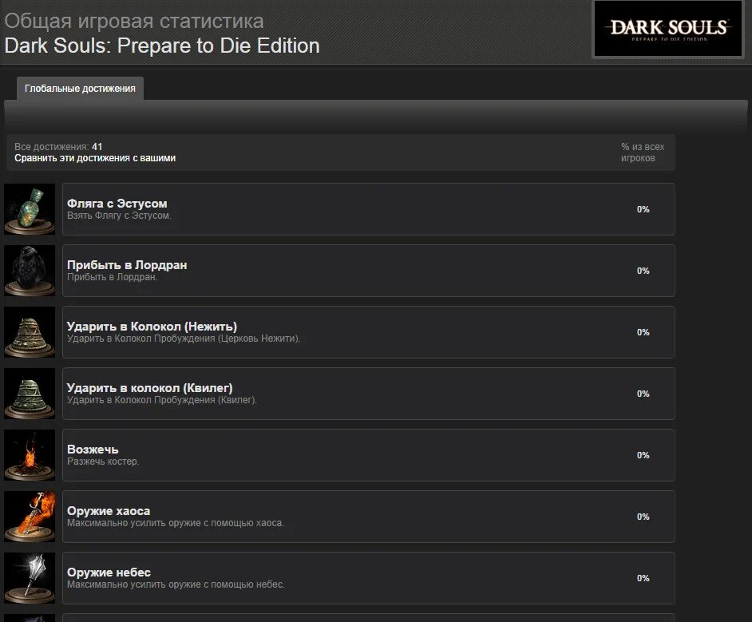Click the bell icon for Колокол (Нежить)

point(30,332)
